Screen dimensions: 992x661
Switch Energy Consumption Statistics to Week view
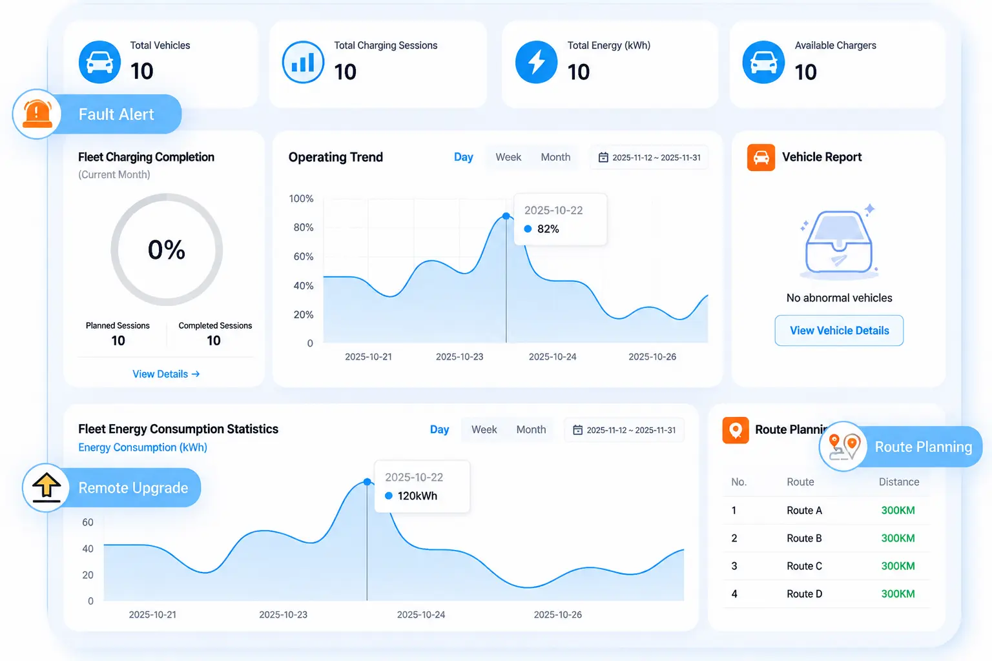484,429
